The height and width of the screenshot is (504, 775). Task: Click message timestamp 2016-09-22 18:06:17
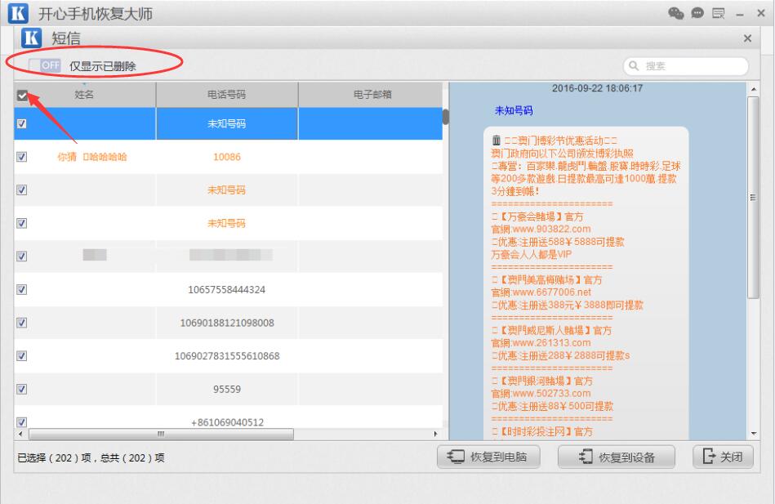click(x=597, y=88)
